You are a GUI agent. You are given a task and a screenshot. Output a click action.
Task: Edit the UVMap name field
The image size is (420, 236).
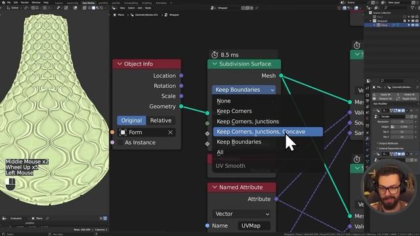point(254,226)
